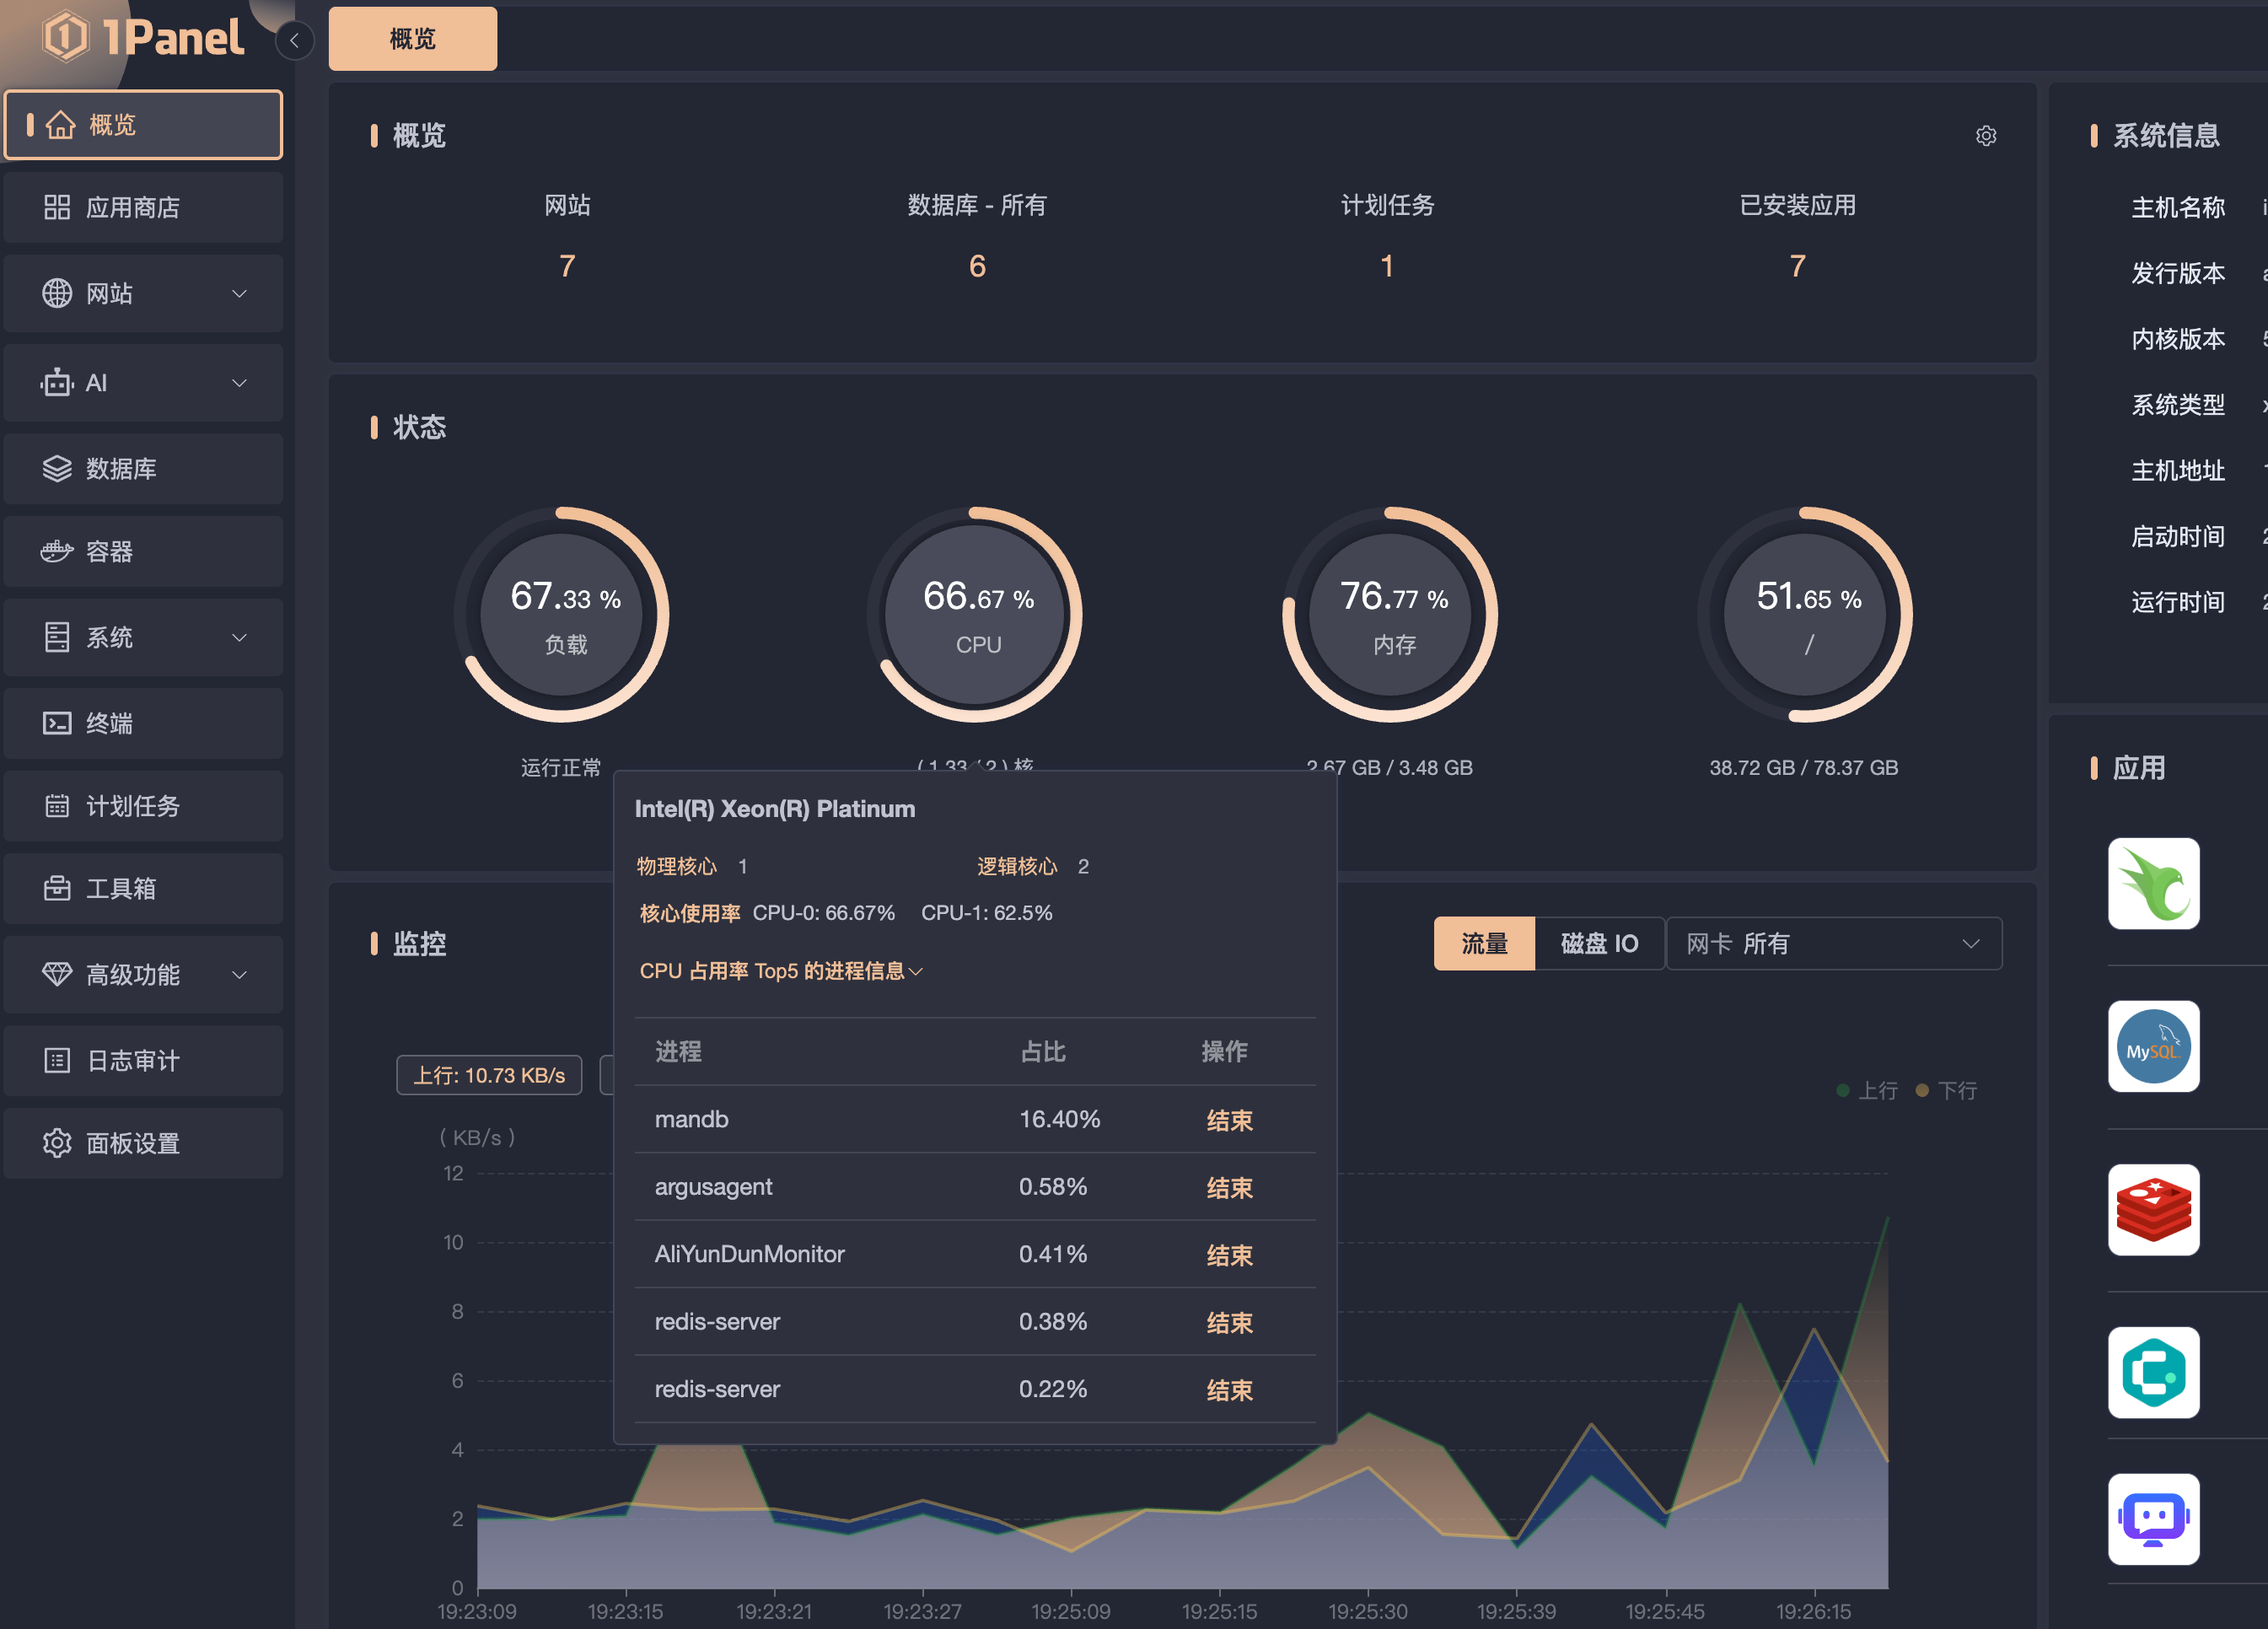
Task: Collapse CPU 占用率 Top5 process info
Action: 780,971
